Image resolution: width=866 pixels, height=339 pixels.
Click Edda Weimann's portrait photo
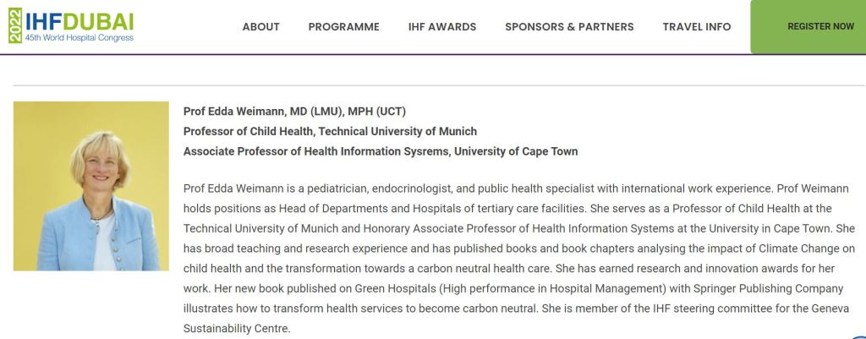[x=91, y=186]
